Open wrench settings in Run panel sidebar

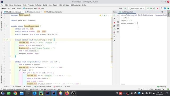(x=114, y=19)
